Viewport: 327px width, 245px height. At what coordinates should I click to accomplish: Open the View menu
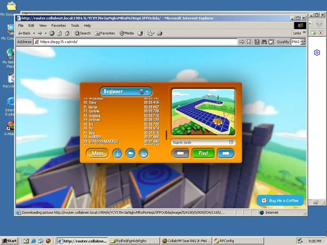[x=43, y=26]
